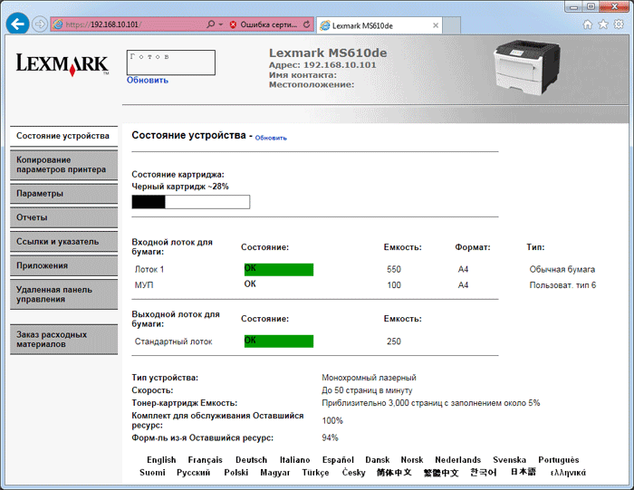Switch language to Magyar
634x490 pixels.
275,472
